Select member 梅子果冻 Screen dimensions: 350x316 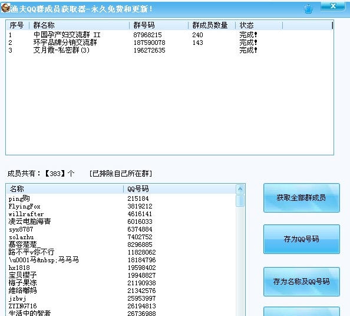[x=22, y=283]
